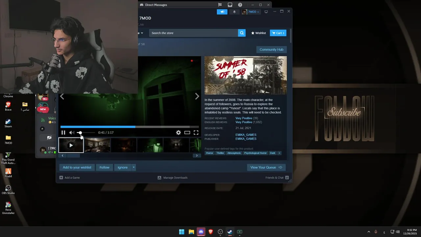The image size is (421, 237).
Task: Open developer EMIKA_GAMES link
Action: [246, 135]
